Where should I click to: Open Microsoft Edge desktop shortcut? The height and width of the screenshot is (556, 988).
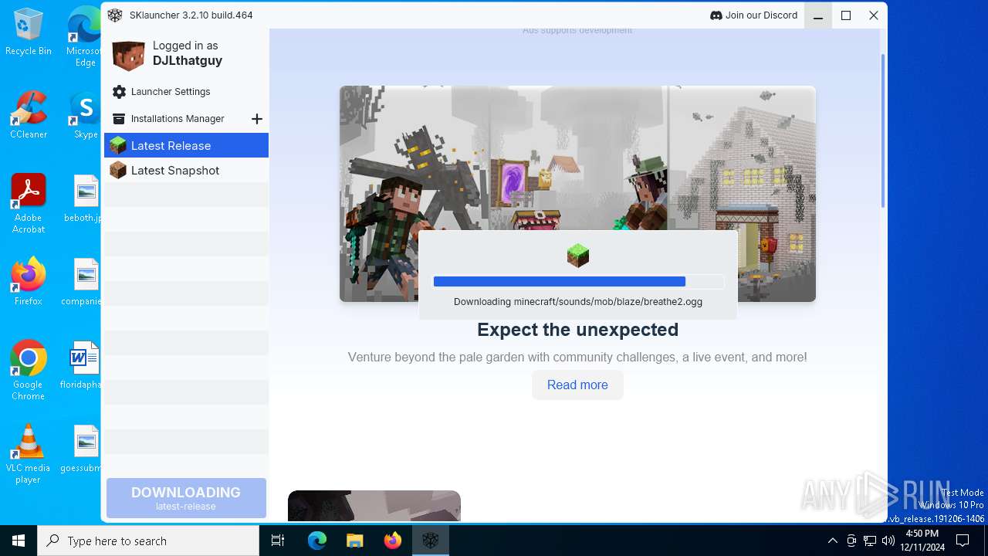tap(85, 37)
